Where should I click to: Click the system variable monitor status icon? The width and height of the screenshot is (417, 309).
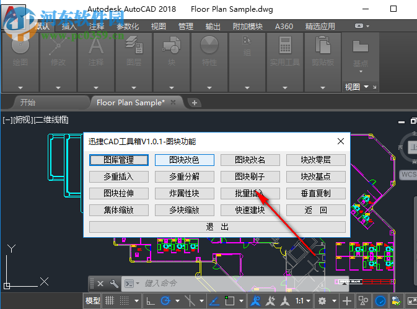397,301
